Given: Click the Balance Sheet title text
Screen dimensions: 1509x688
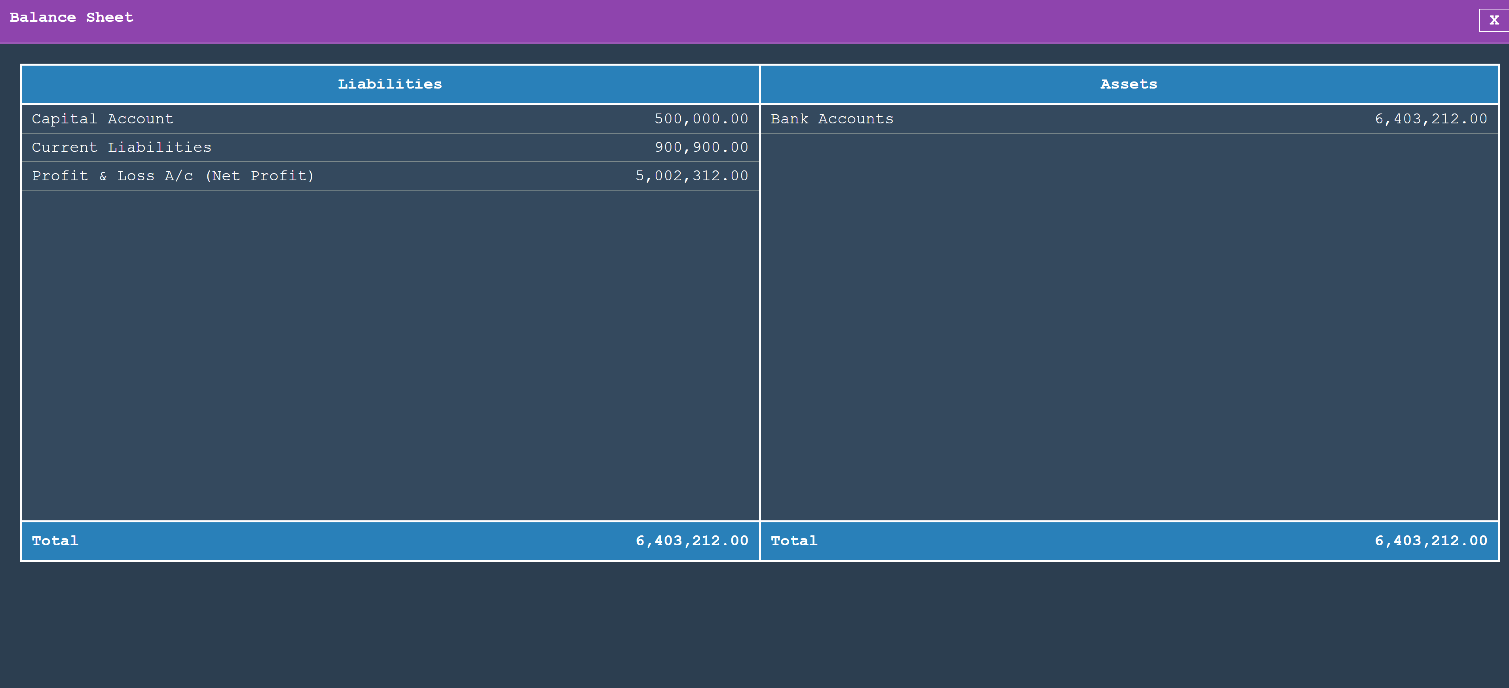Looking at the screenshot, I should click(71, 17).
